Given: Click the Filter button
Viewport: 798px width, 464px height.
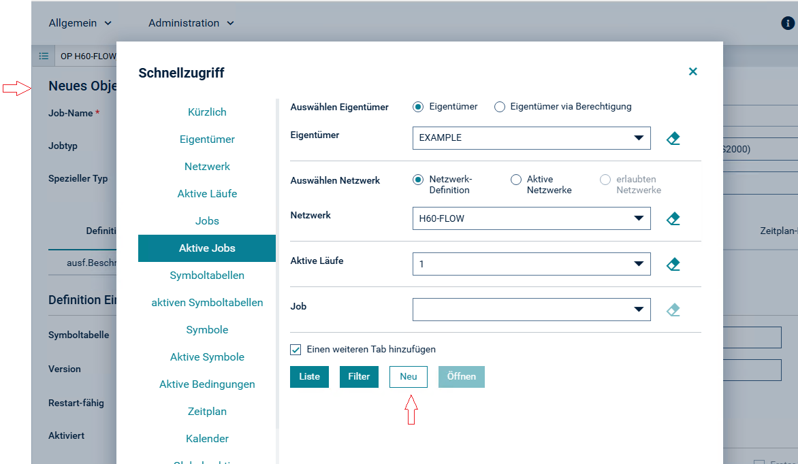Looking at the screenshot, I should point(359,377).
